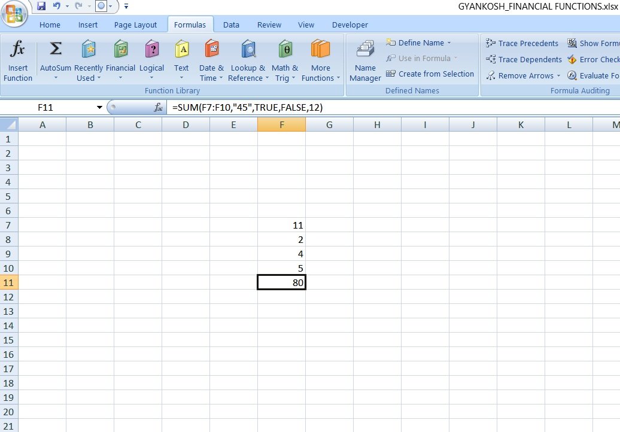
Task: Open the Developer tab
Action: [x=349, y=25]
